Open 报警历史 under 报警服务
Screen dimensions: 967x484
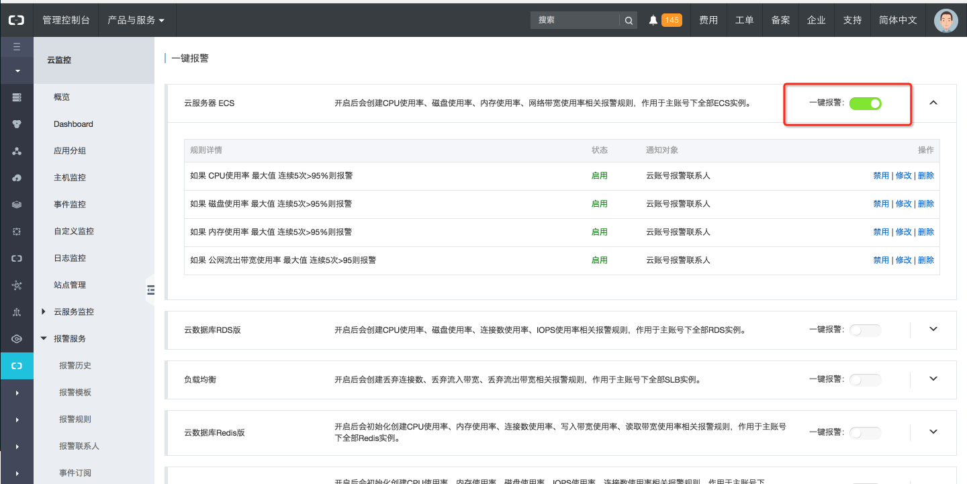coord(75,366)
